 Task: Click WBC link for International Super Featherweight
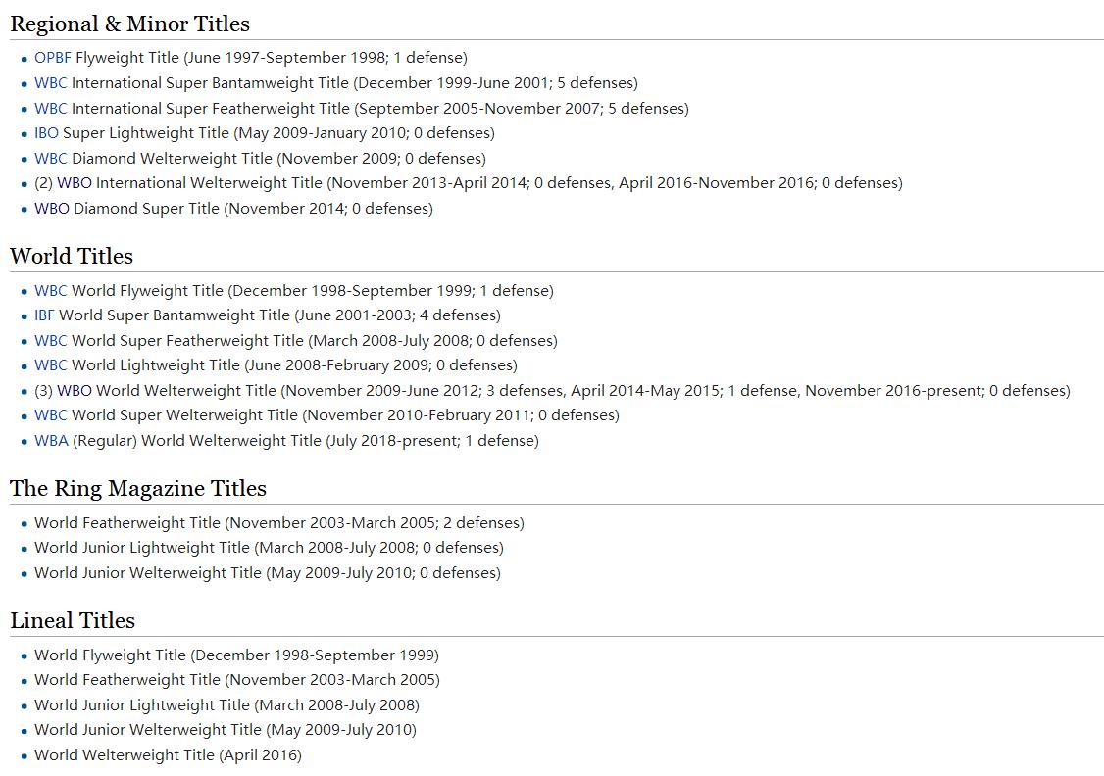click(x=51, y=109)
